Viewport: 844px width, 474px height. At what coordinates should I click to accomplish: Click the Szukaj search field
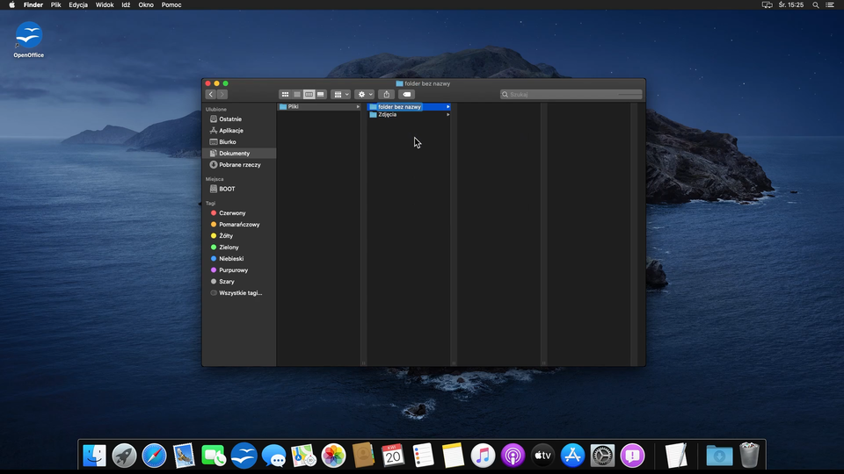click(563, 94)
